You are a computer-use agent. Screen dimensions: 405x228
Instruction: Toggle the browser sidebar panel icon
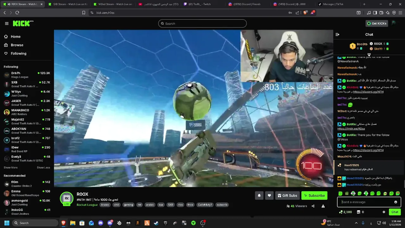coord(375,13)
